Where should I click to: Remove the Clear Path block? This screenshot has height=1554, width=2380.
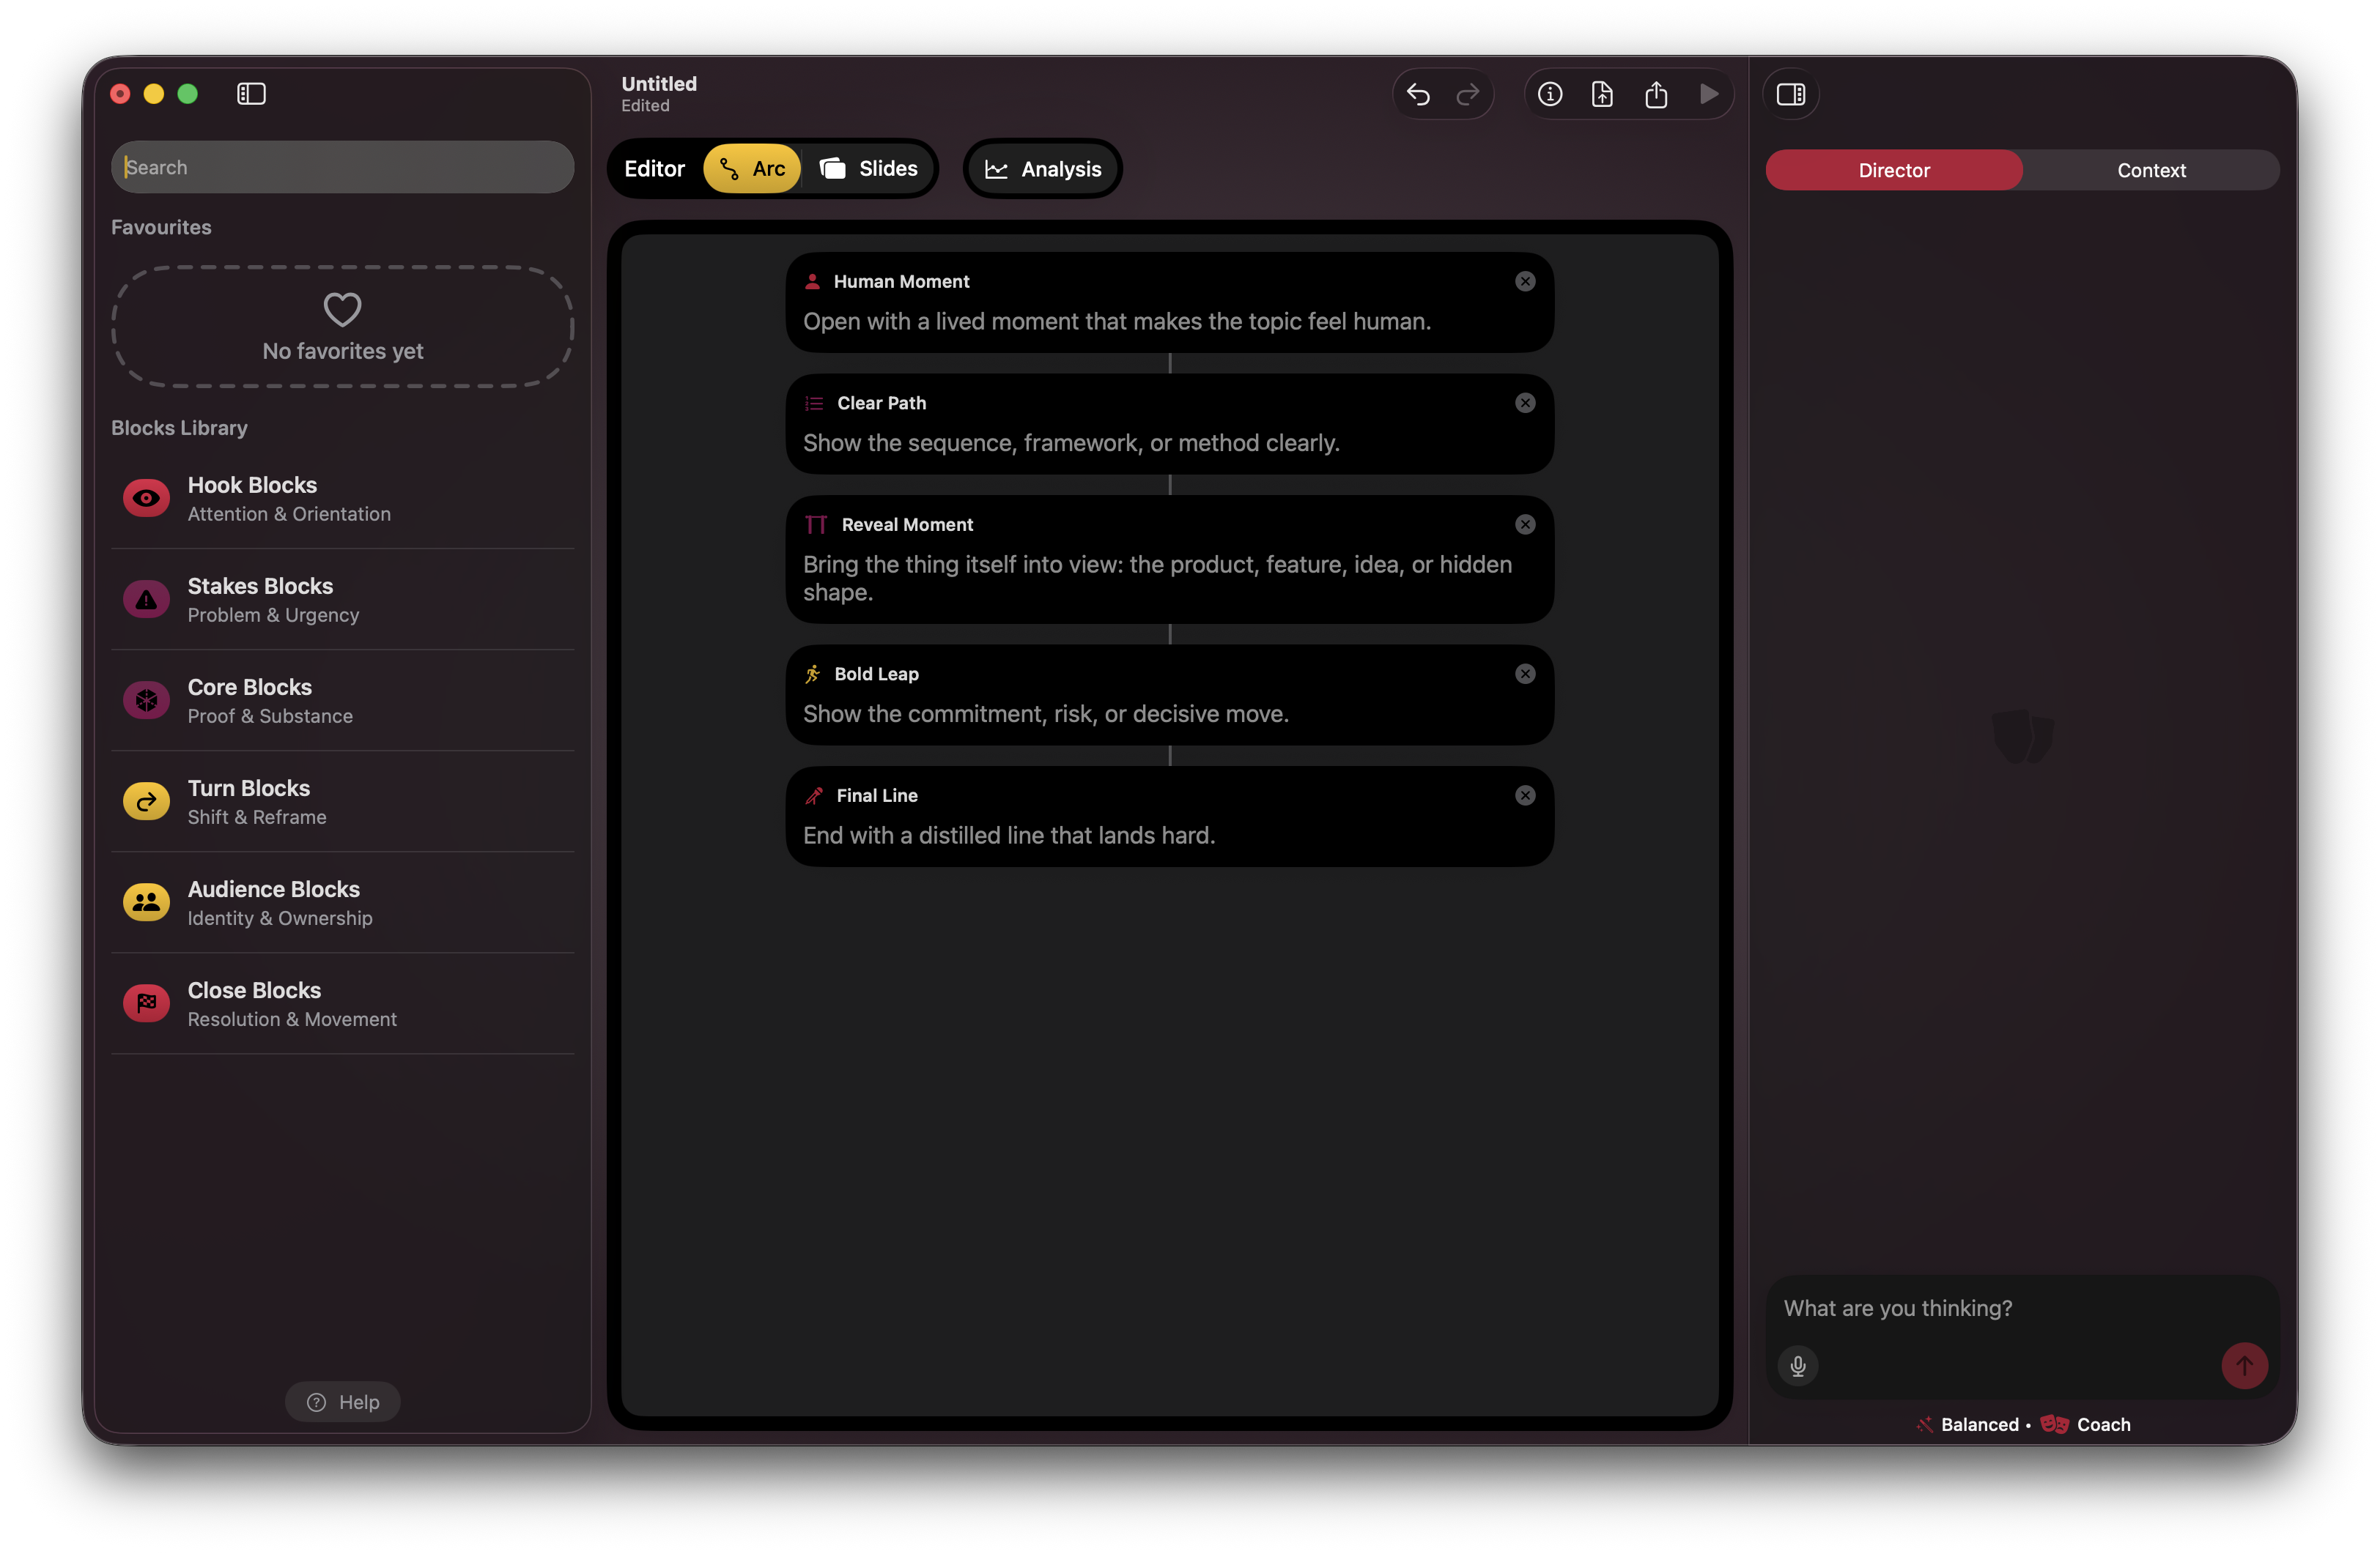pyautogui.click(x=1525, y=403)
